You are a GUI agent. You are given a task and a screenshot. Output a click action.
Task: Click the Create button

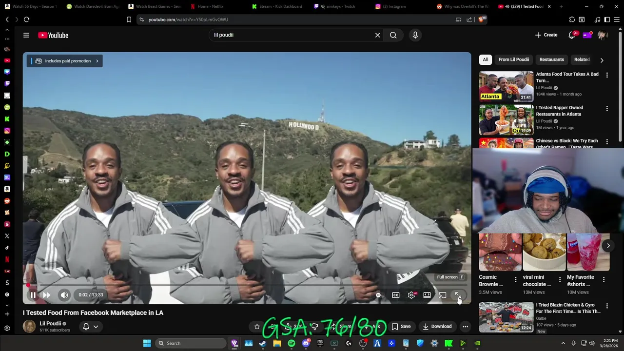pos(546,35)
